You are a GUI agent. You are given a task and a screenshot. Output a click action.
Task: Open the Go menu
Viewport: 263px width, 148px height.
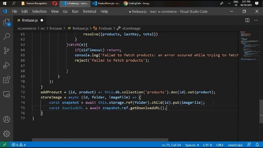click(x=65, y=12)
